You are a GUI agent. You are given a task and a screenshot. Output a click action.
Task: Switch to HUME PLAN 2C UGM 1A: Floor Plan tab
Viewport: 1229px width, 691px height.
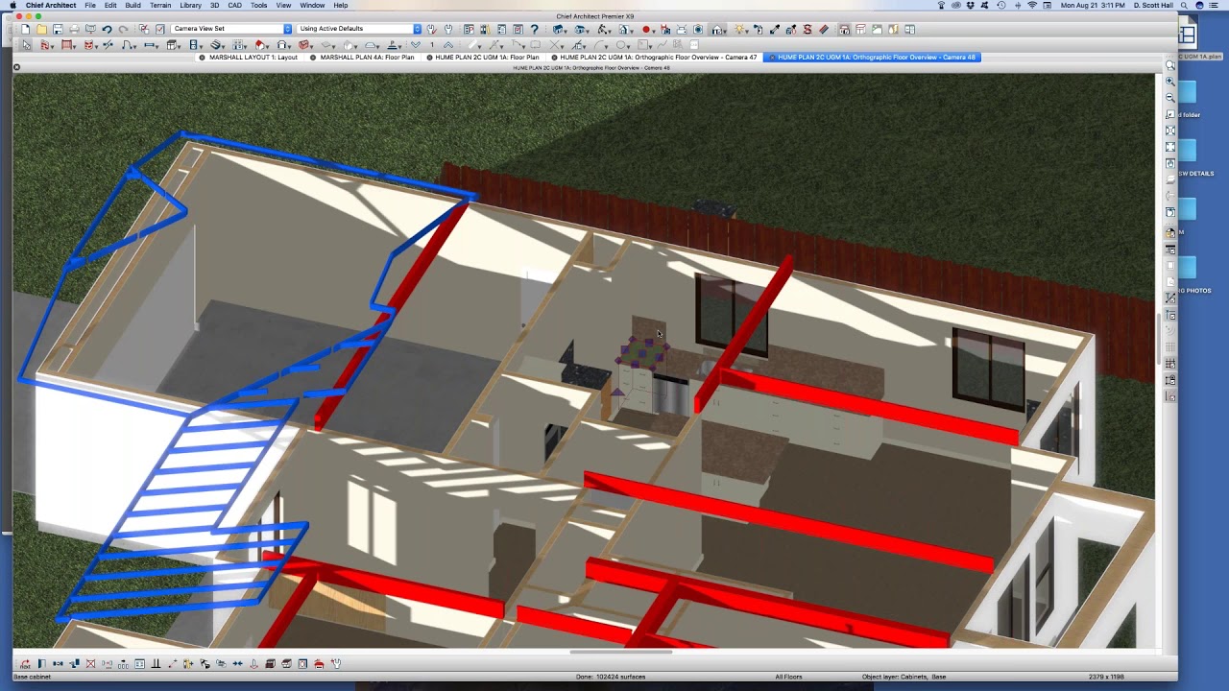click(x=487, y=58)
